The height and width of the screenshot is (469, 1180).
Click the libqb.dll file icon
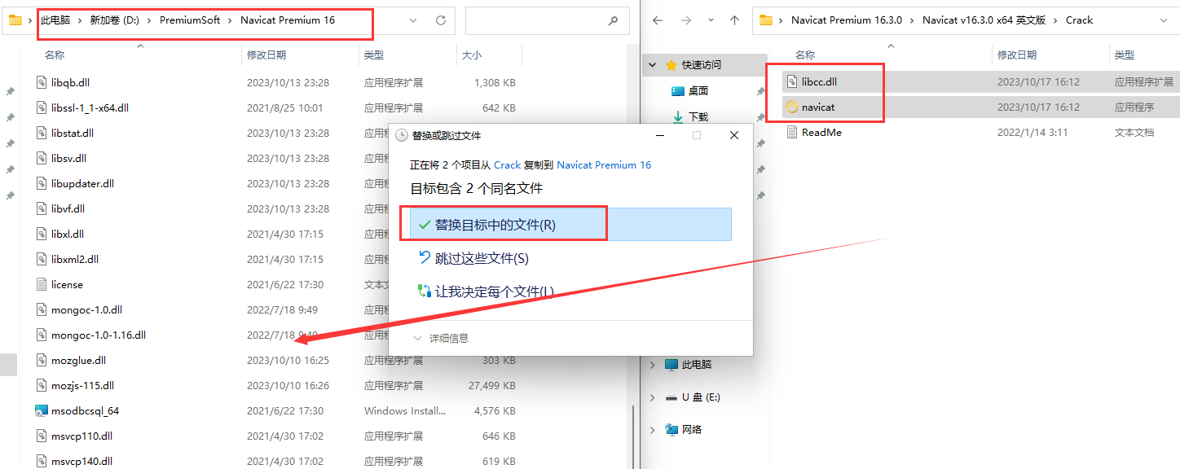pos(42,82)
